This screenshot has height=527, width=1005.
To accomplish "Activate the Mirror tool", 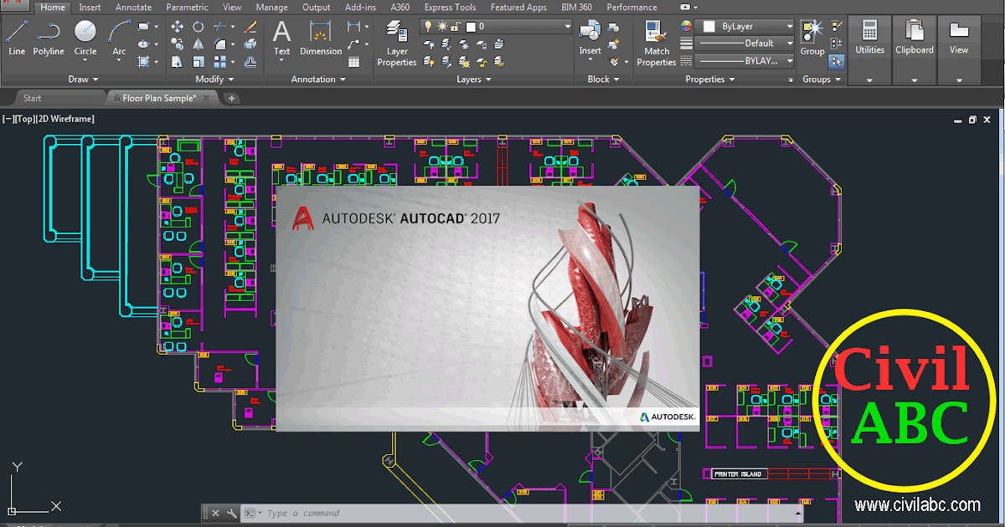I will [x=198, y=44].
